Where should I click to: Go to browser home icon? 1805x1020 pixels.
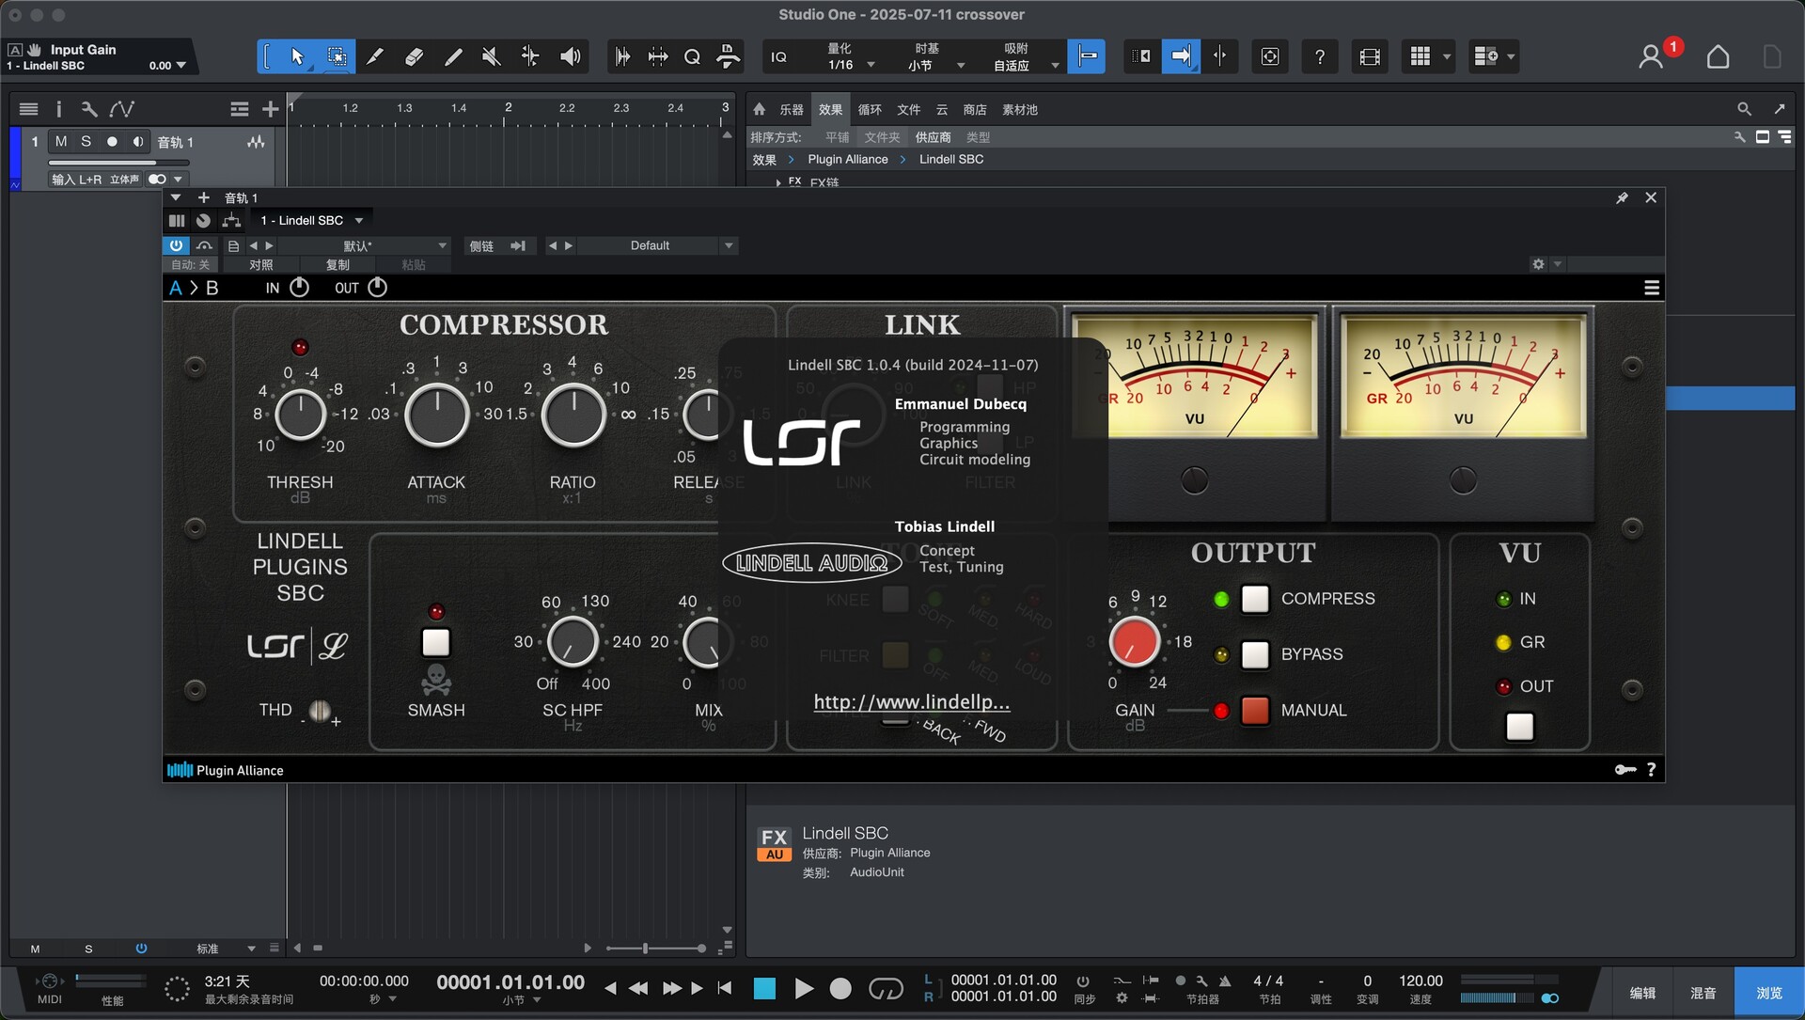(x=760, y=110)
